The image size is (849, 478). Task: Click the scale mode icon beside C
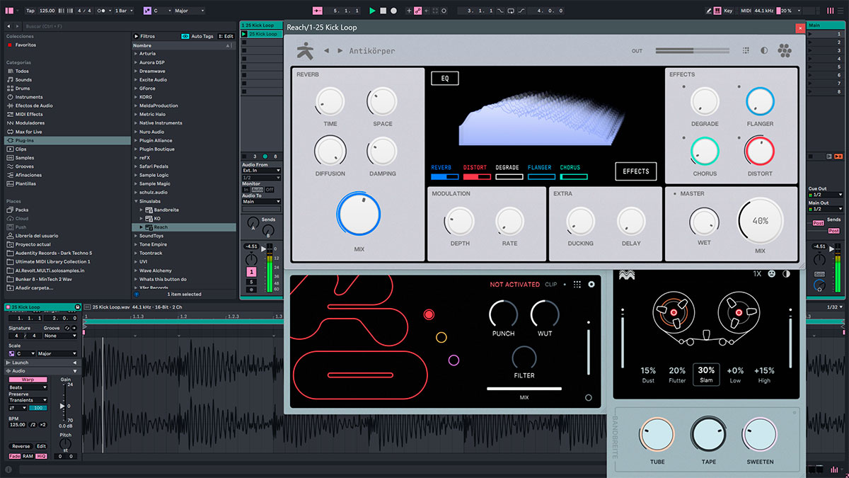(x=147, y=11)
